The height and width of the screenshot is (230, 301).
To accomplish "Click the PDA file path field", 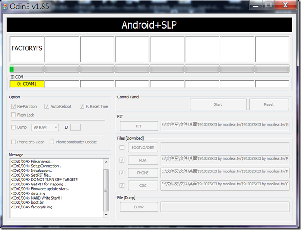I will click(x=225, y=159).
